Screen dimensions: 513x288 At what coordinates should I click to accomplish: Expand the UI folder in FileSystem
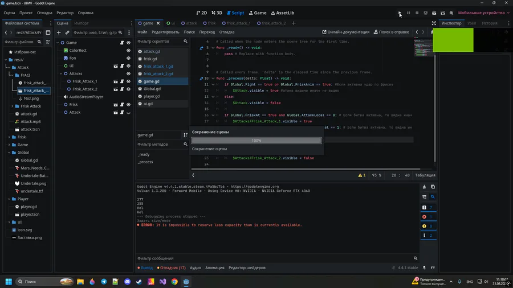point(9,222)
